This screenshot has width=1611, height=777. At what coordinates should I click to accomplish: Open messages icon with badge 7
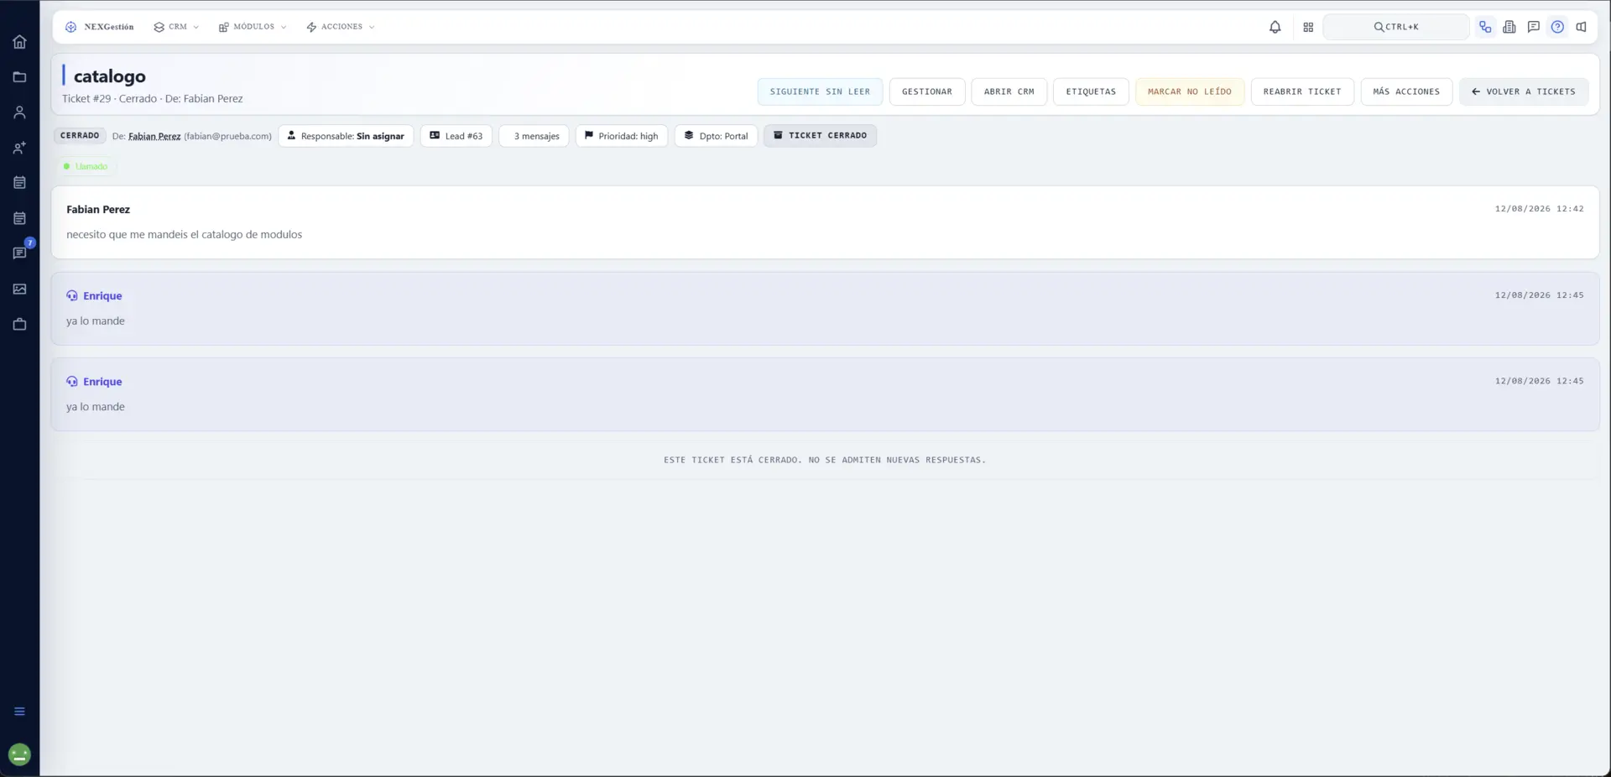[19, 253]
